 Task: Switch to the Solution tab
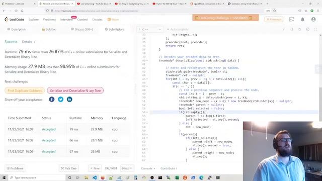[x=49, y=29]
